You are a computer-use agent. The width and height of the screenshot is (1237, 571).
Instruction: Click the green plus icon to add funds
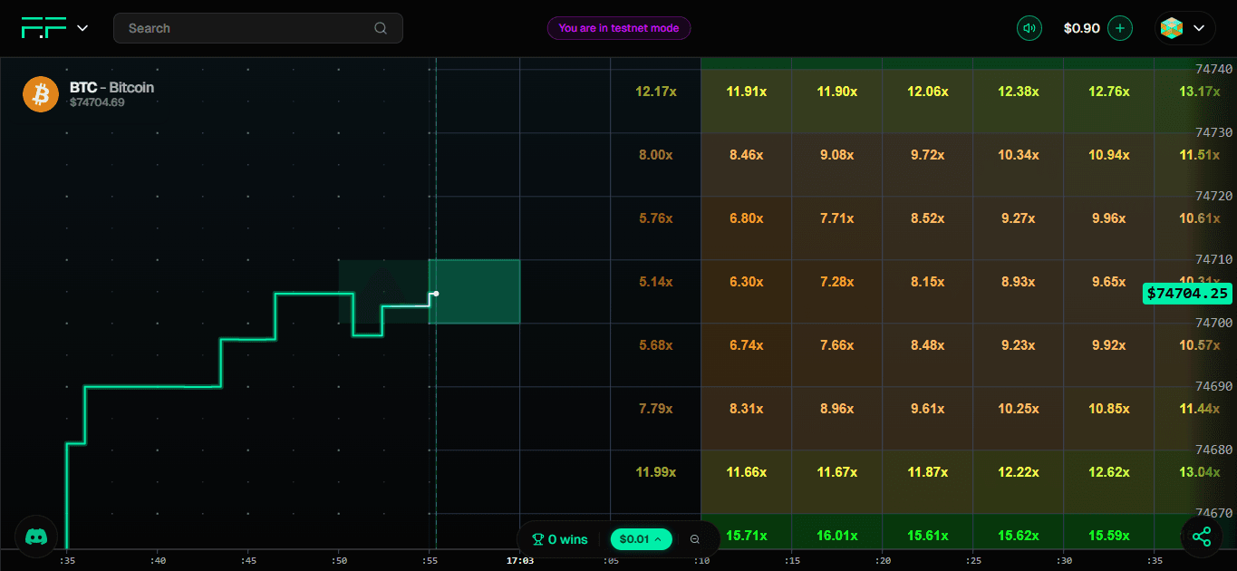[1120, 27]
